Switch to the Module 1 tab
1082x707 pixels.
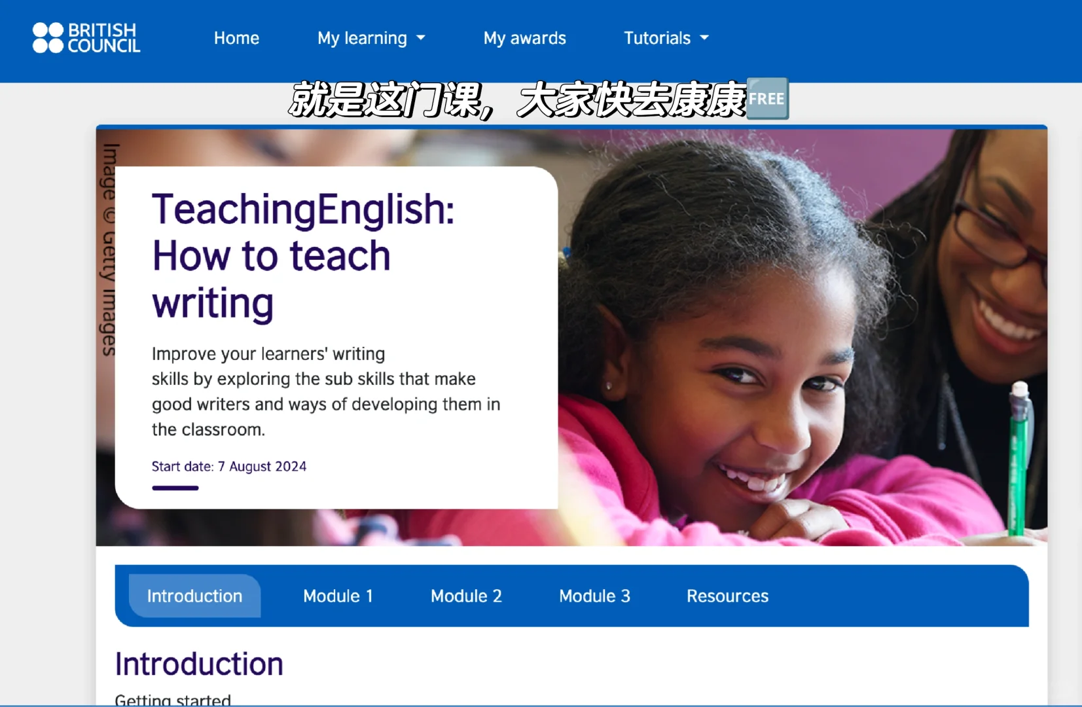click(338, 596)
